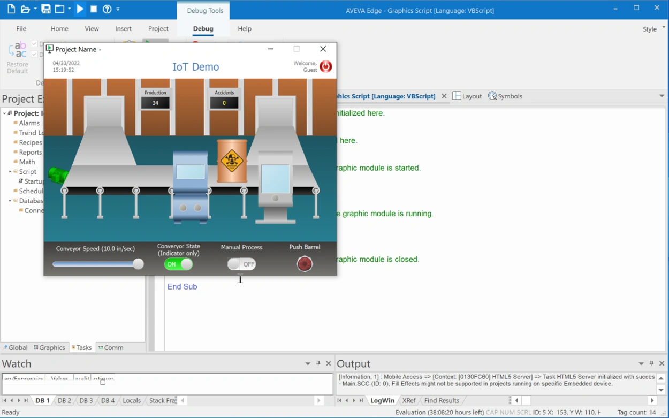The image size is (669, 418).
Task: Open an existing project via the folder icon
Action: (x=25, y=8)
